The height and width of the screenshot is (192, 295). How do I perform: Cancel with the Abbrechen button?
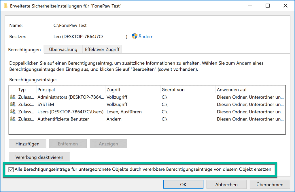(226, 185)
